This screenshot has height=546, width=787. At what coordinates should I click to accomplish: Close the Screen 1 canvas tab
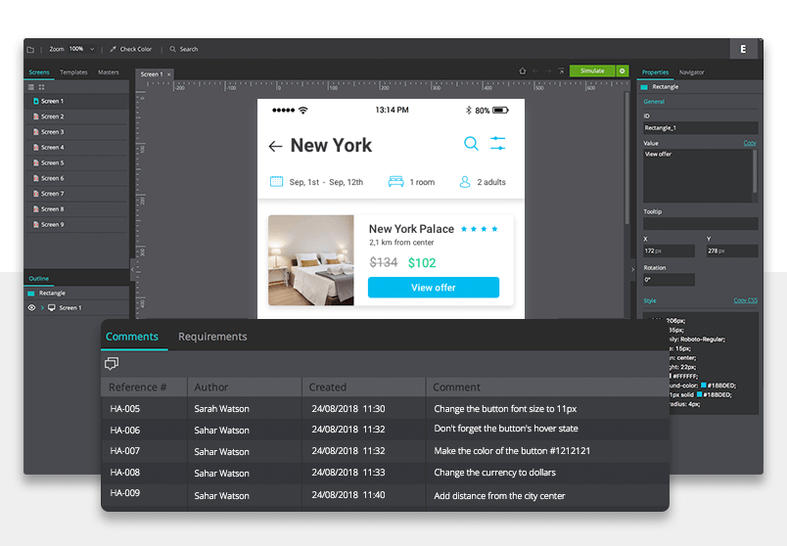[169, 74]
